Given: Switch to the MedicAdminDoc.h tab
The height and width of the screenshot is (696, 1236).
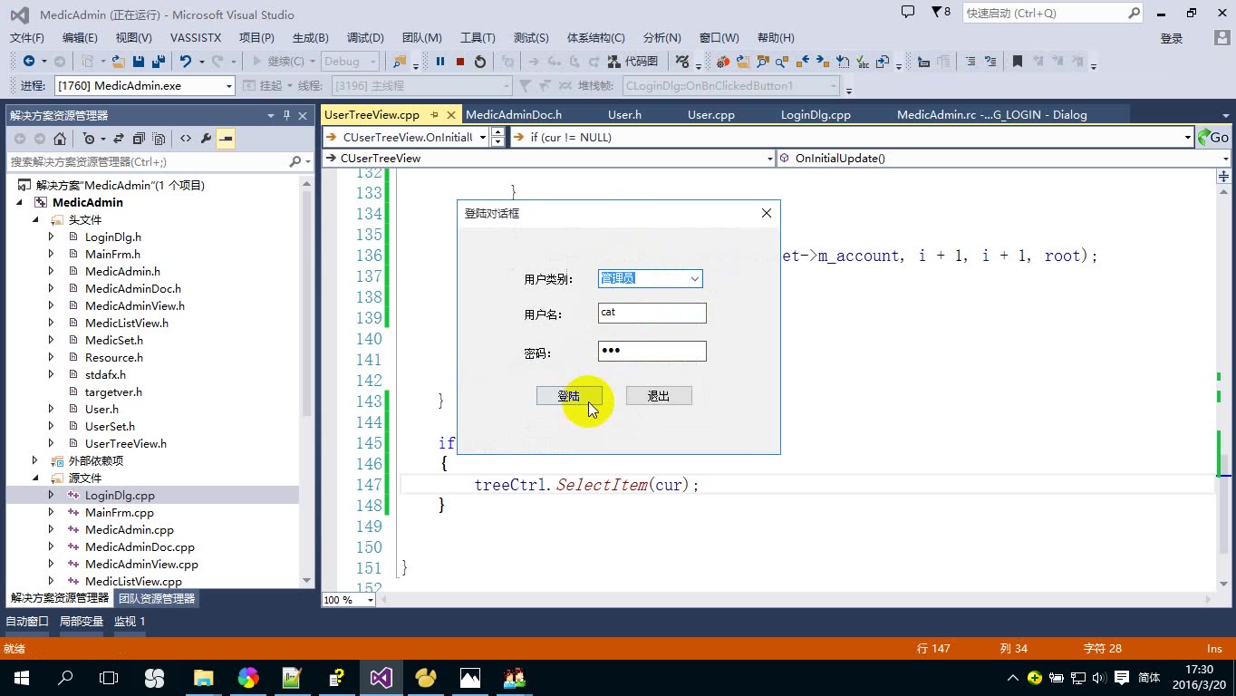Looking at the screenshot, I should (x=514, y=114).
